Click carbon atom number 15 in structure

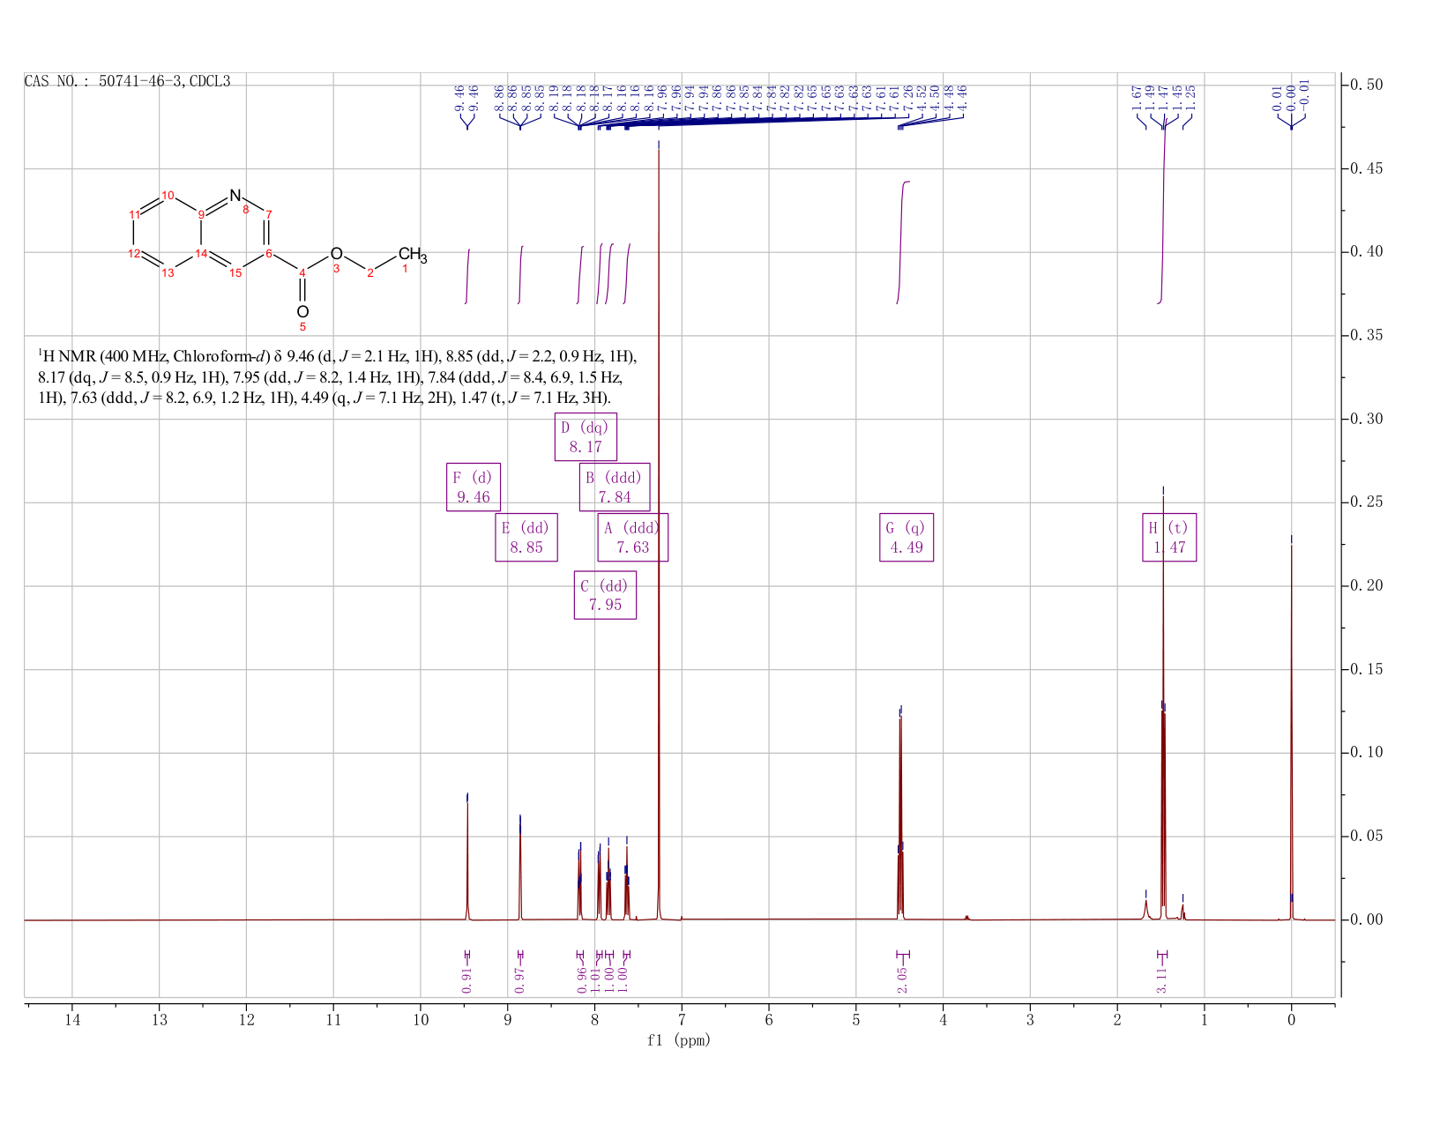coord(235,273)
